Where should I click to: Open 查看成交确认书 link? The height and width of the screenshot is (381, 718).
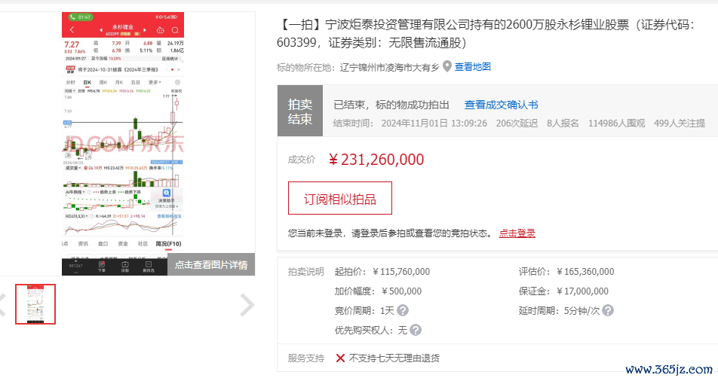click(501, 105)
